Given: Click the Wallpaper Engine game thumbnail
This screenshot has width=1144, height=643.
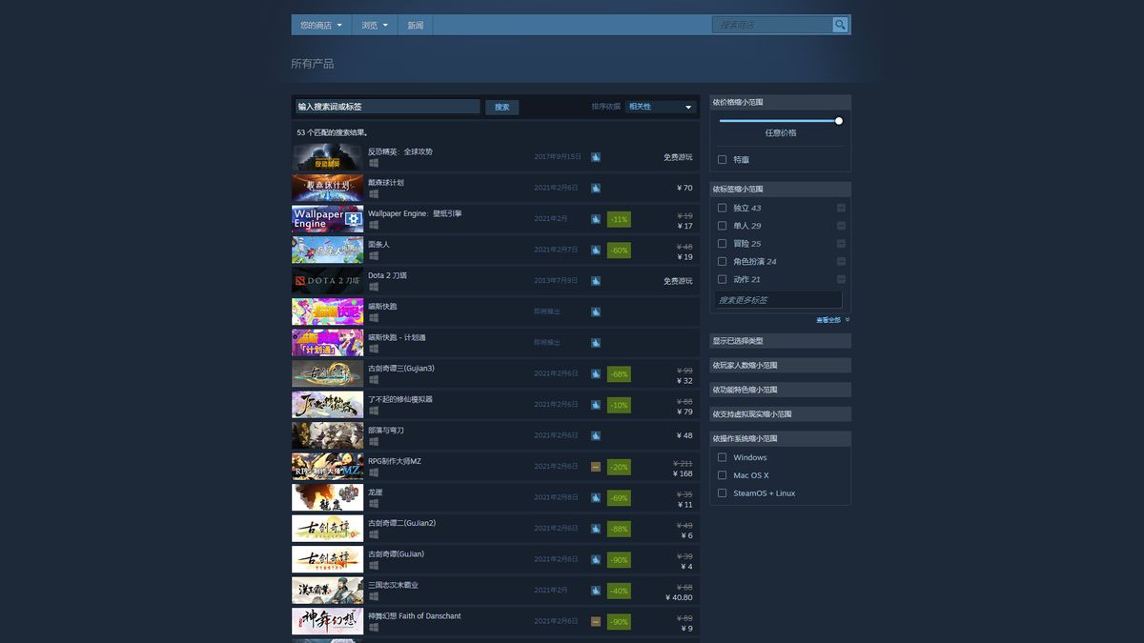Looking at the screenshot, I should click(327, 218).
